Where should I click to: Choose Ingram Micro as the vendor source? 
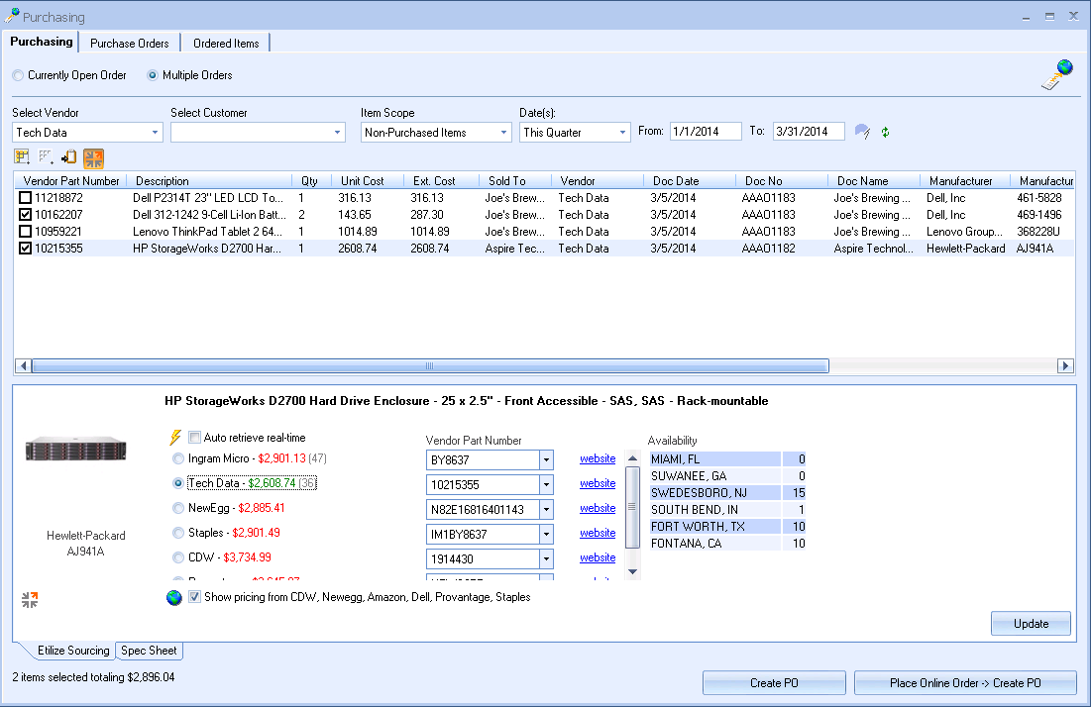(x=178, y=459)
